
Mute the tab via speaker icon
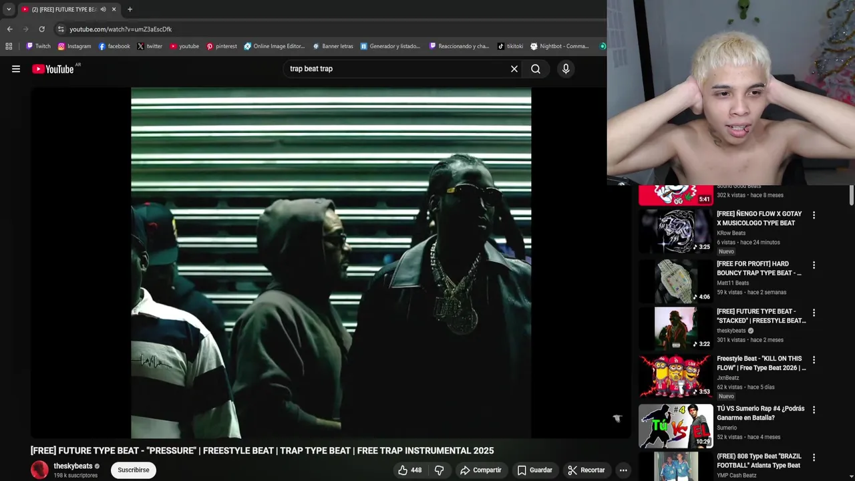click(x=103, y=9)
